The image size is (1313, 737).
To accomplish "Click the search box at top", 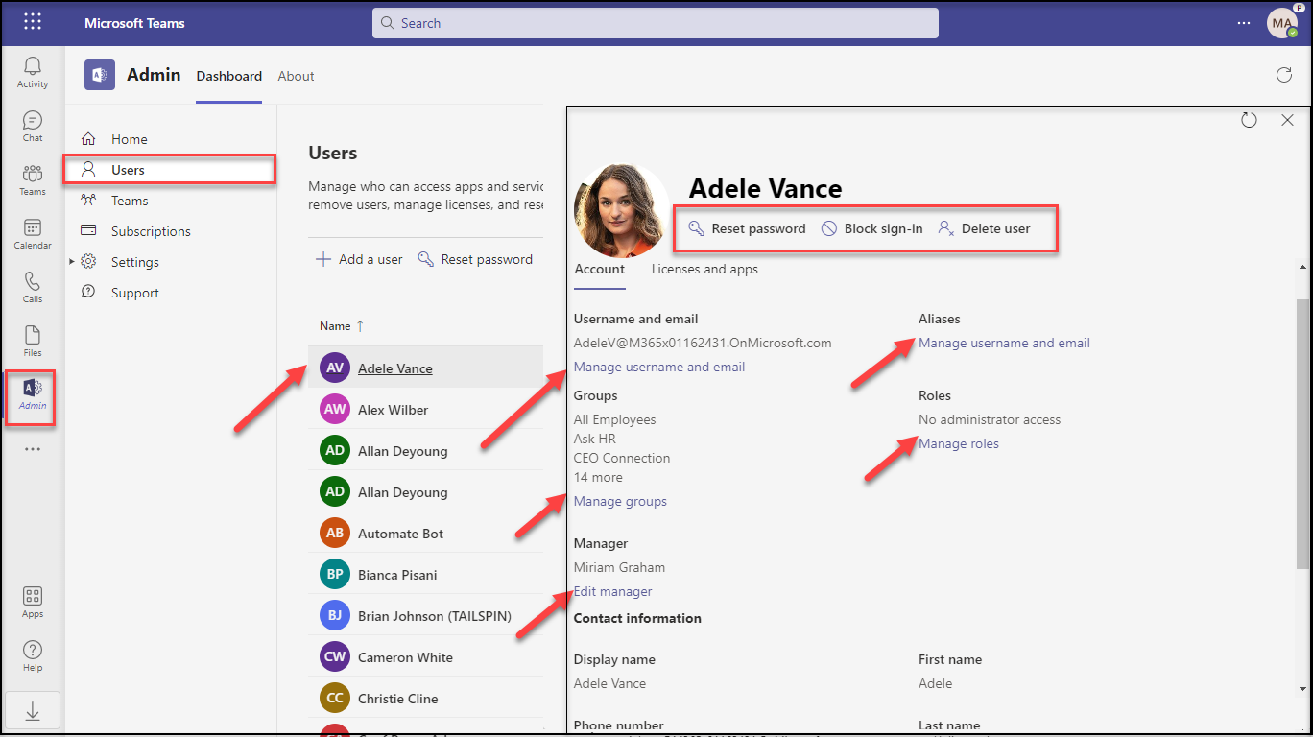I will coord(655,23).
